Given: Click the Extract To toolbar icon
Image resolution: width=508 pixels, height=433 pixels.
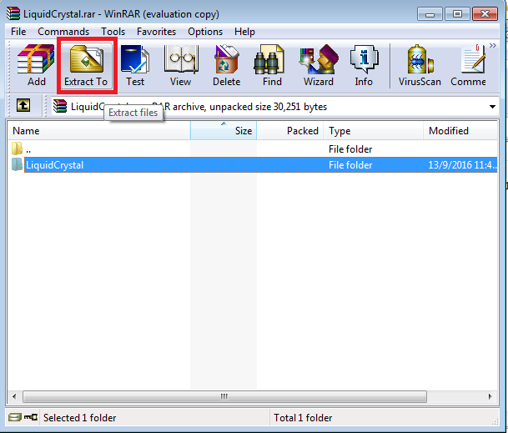Looking at the screenshot, I should (x=86, y=58).
